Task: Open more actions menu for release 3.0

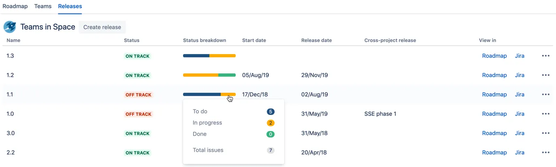Action: coord(545,133)
